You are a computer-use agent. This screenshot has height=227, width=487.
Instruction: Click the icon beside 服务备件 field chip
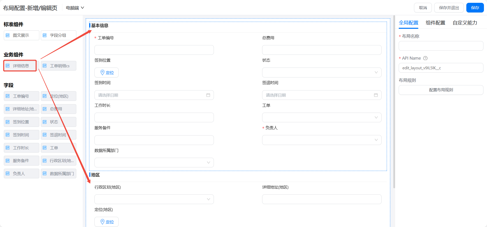[x=8, y=161]
